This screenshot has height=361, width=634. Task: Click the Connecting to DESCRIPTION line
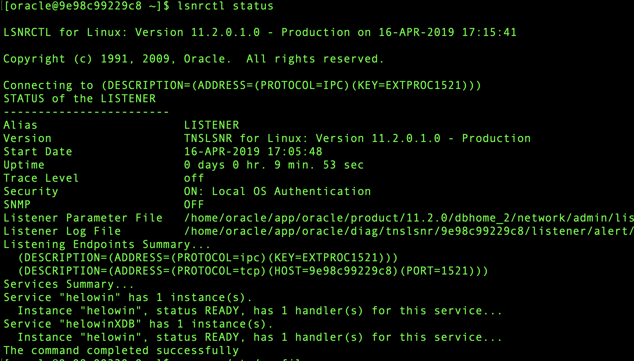[x=242, y=85]
